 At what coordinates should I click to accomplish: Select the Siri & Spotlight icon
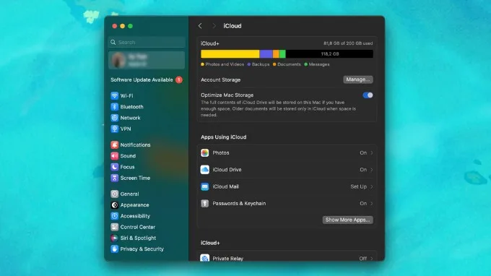[115, 238]
